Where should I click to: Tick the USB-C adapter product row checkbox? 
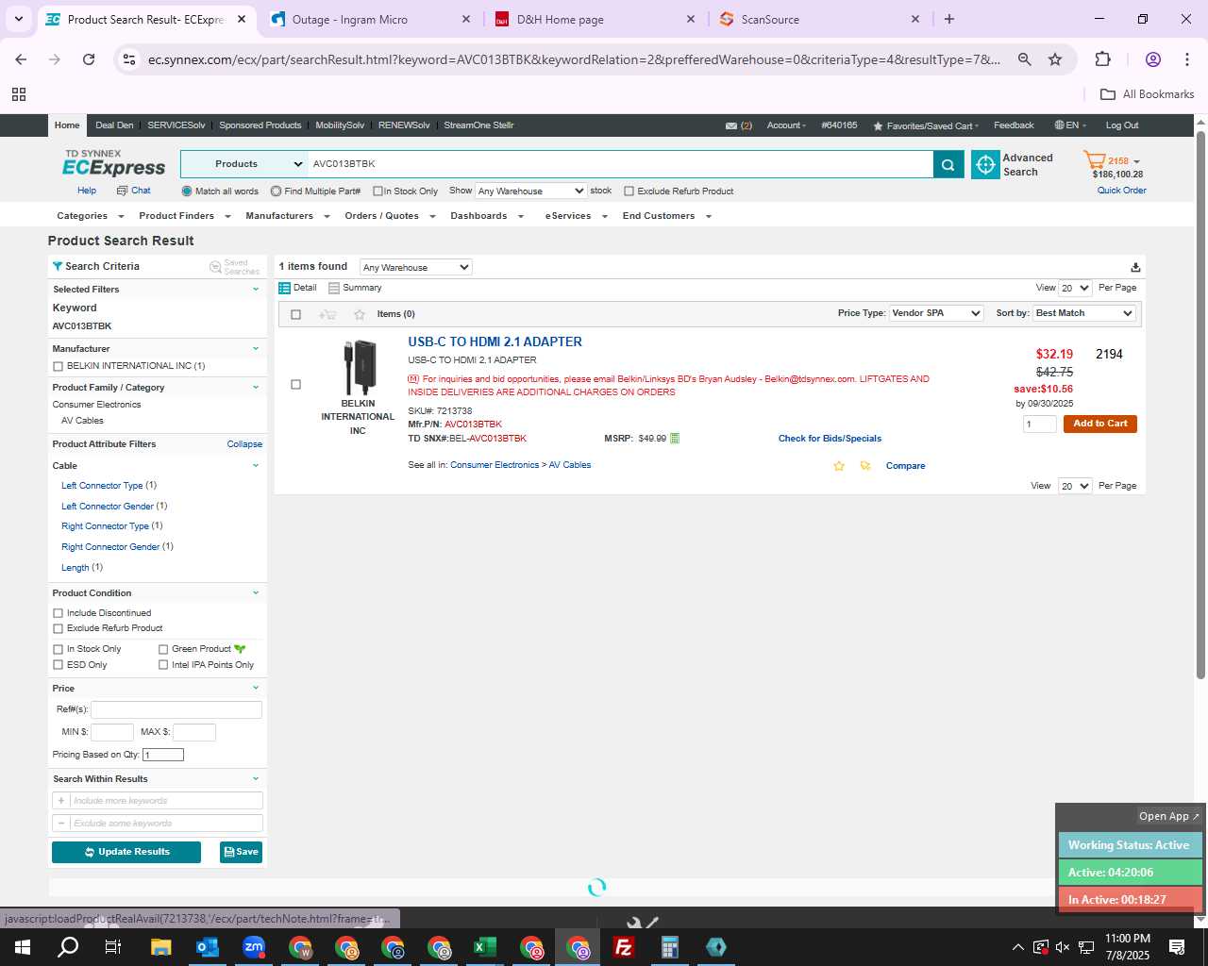[x=295, y=385]
